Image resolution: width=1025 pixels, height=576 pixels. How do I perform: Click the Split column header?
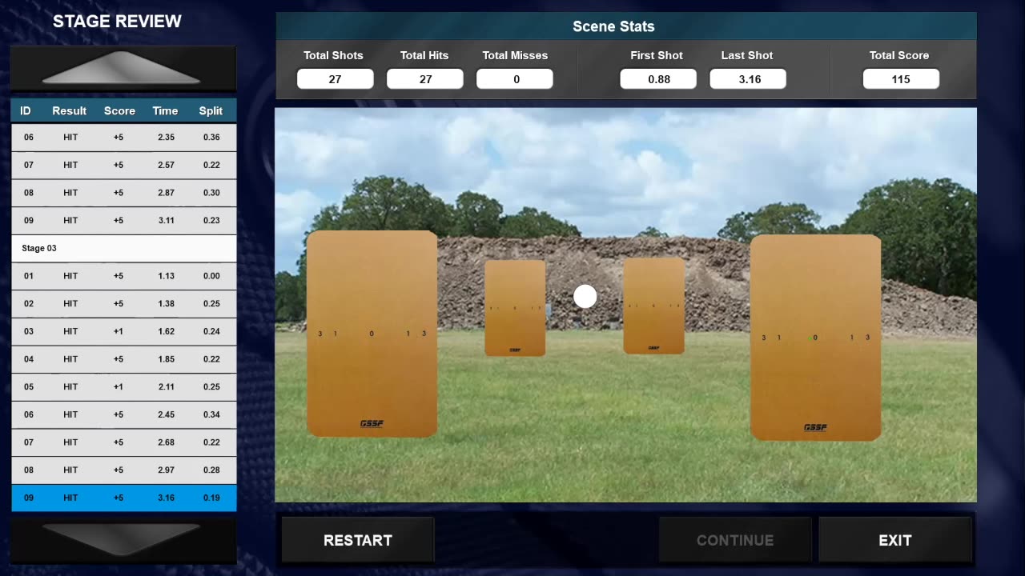(x=211, y=111)
